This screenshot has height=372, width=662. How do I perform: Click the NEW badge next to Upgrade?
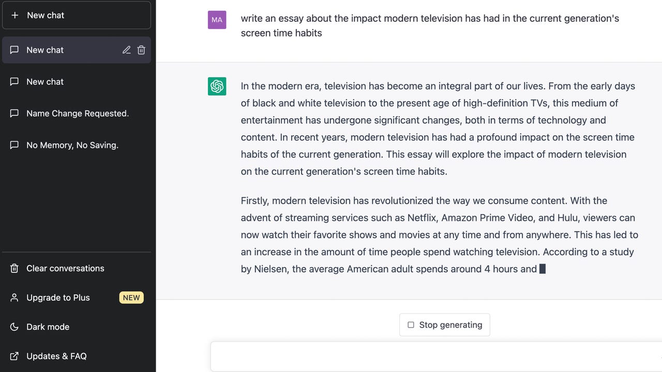point(131,298)
